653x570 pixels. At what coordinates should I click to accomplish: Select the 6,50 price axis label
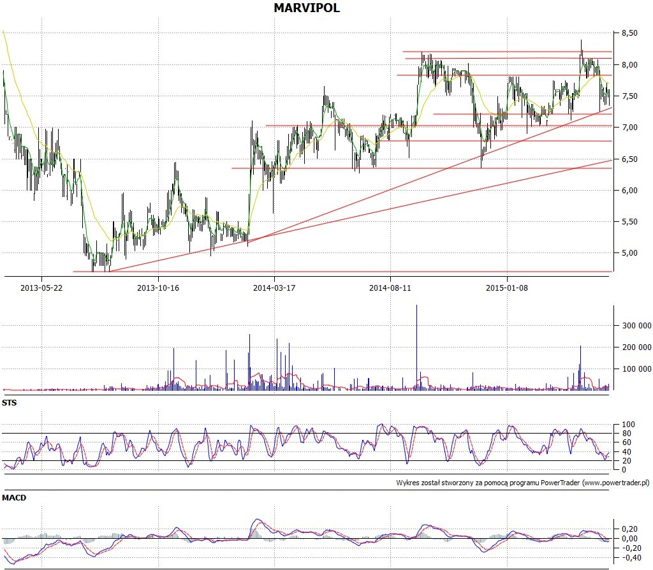point(629,159)
